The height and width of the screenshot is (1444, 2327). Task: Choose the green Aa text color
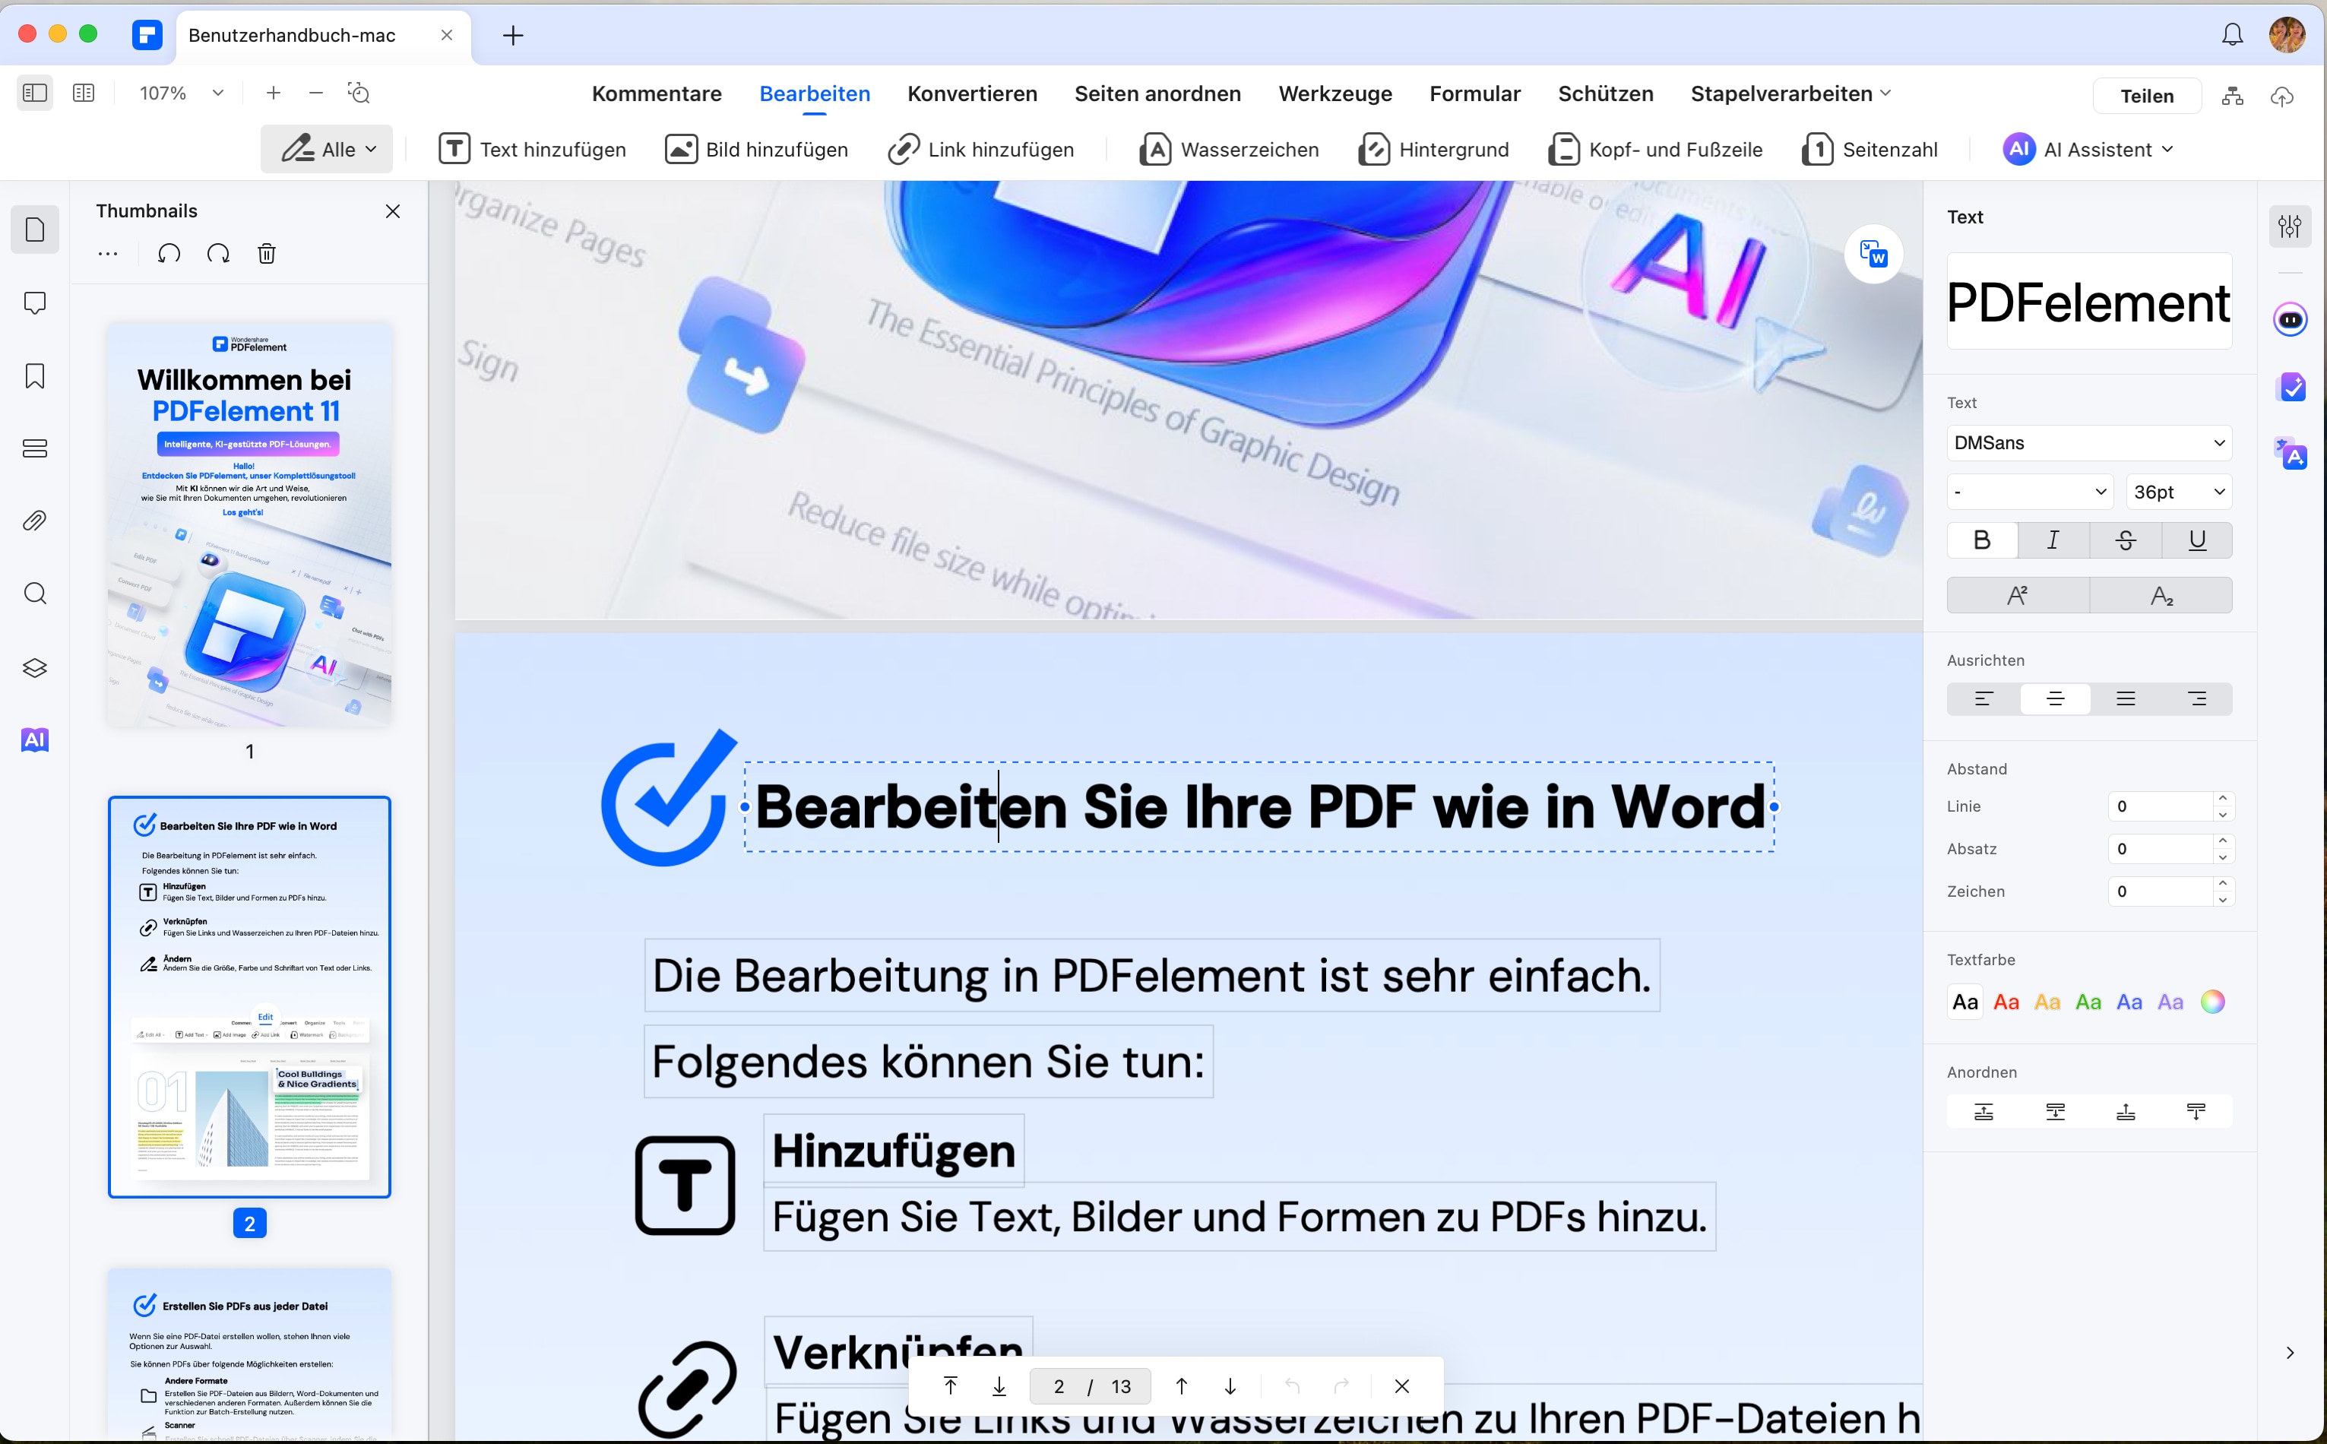(x=2088, y=1002)
